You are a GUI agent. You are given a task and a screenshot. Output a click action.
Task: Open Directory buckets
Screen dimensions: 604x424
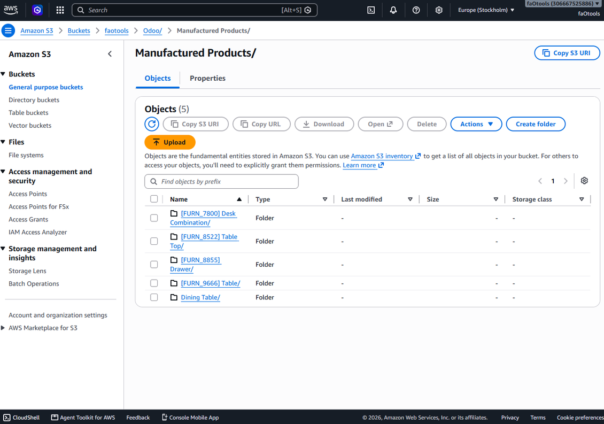click(34, 100)
